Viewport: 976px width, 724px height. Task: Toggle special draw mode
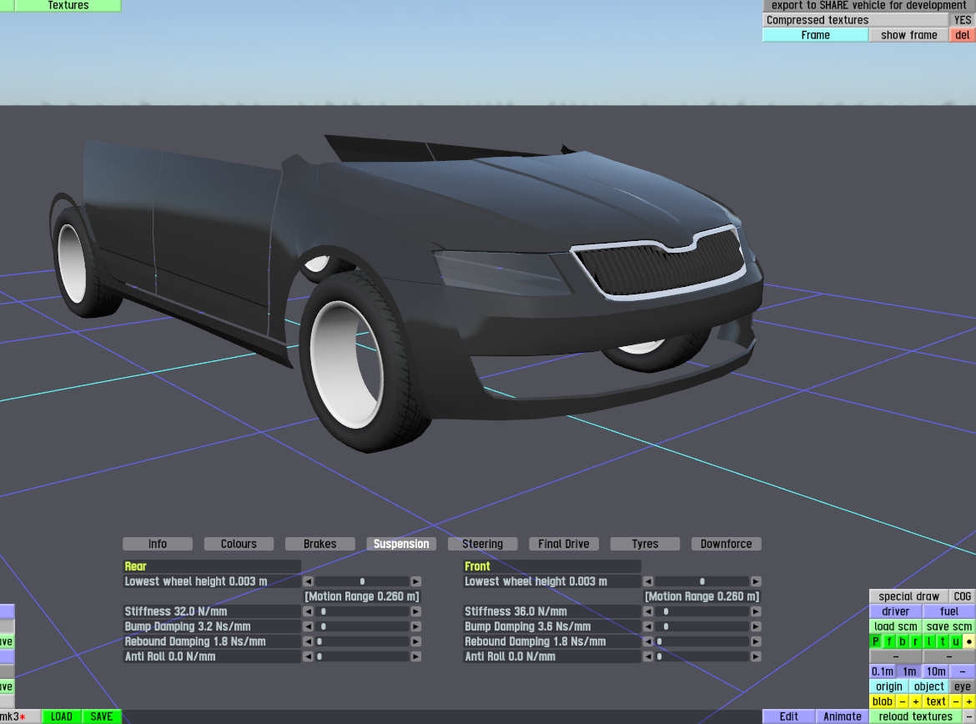click(908, 596)
